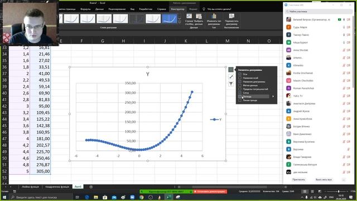Click Выкл. весь звук button

click(324, 180)
